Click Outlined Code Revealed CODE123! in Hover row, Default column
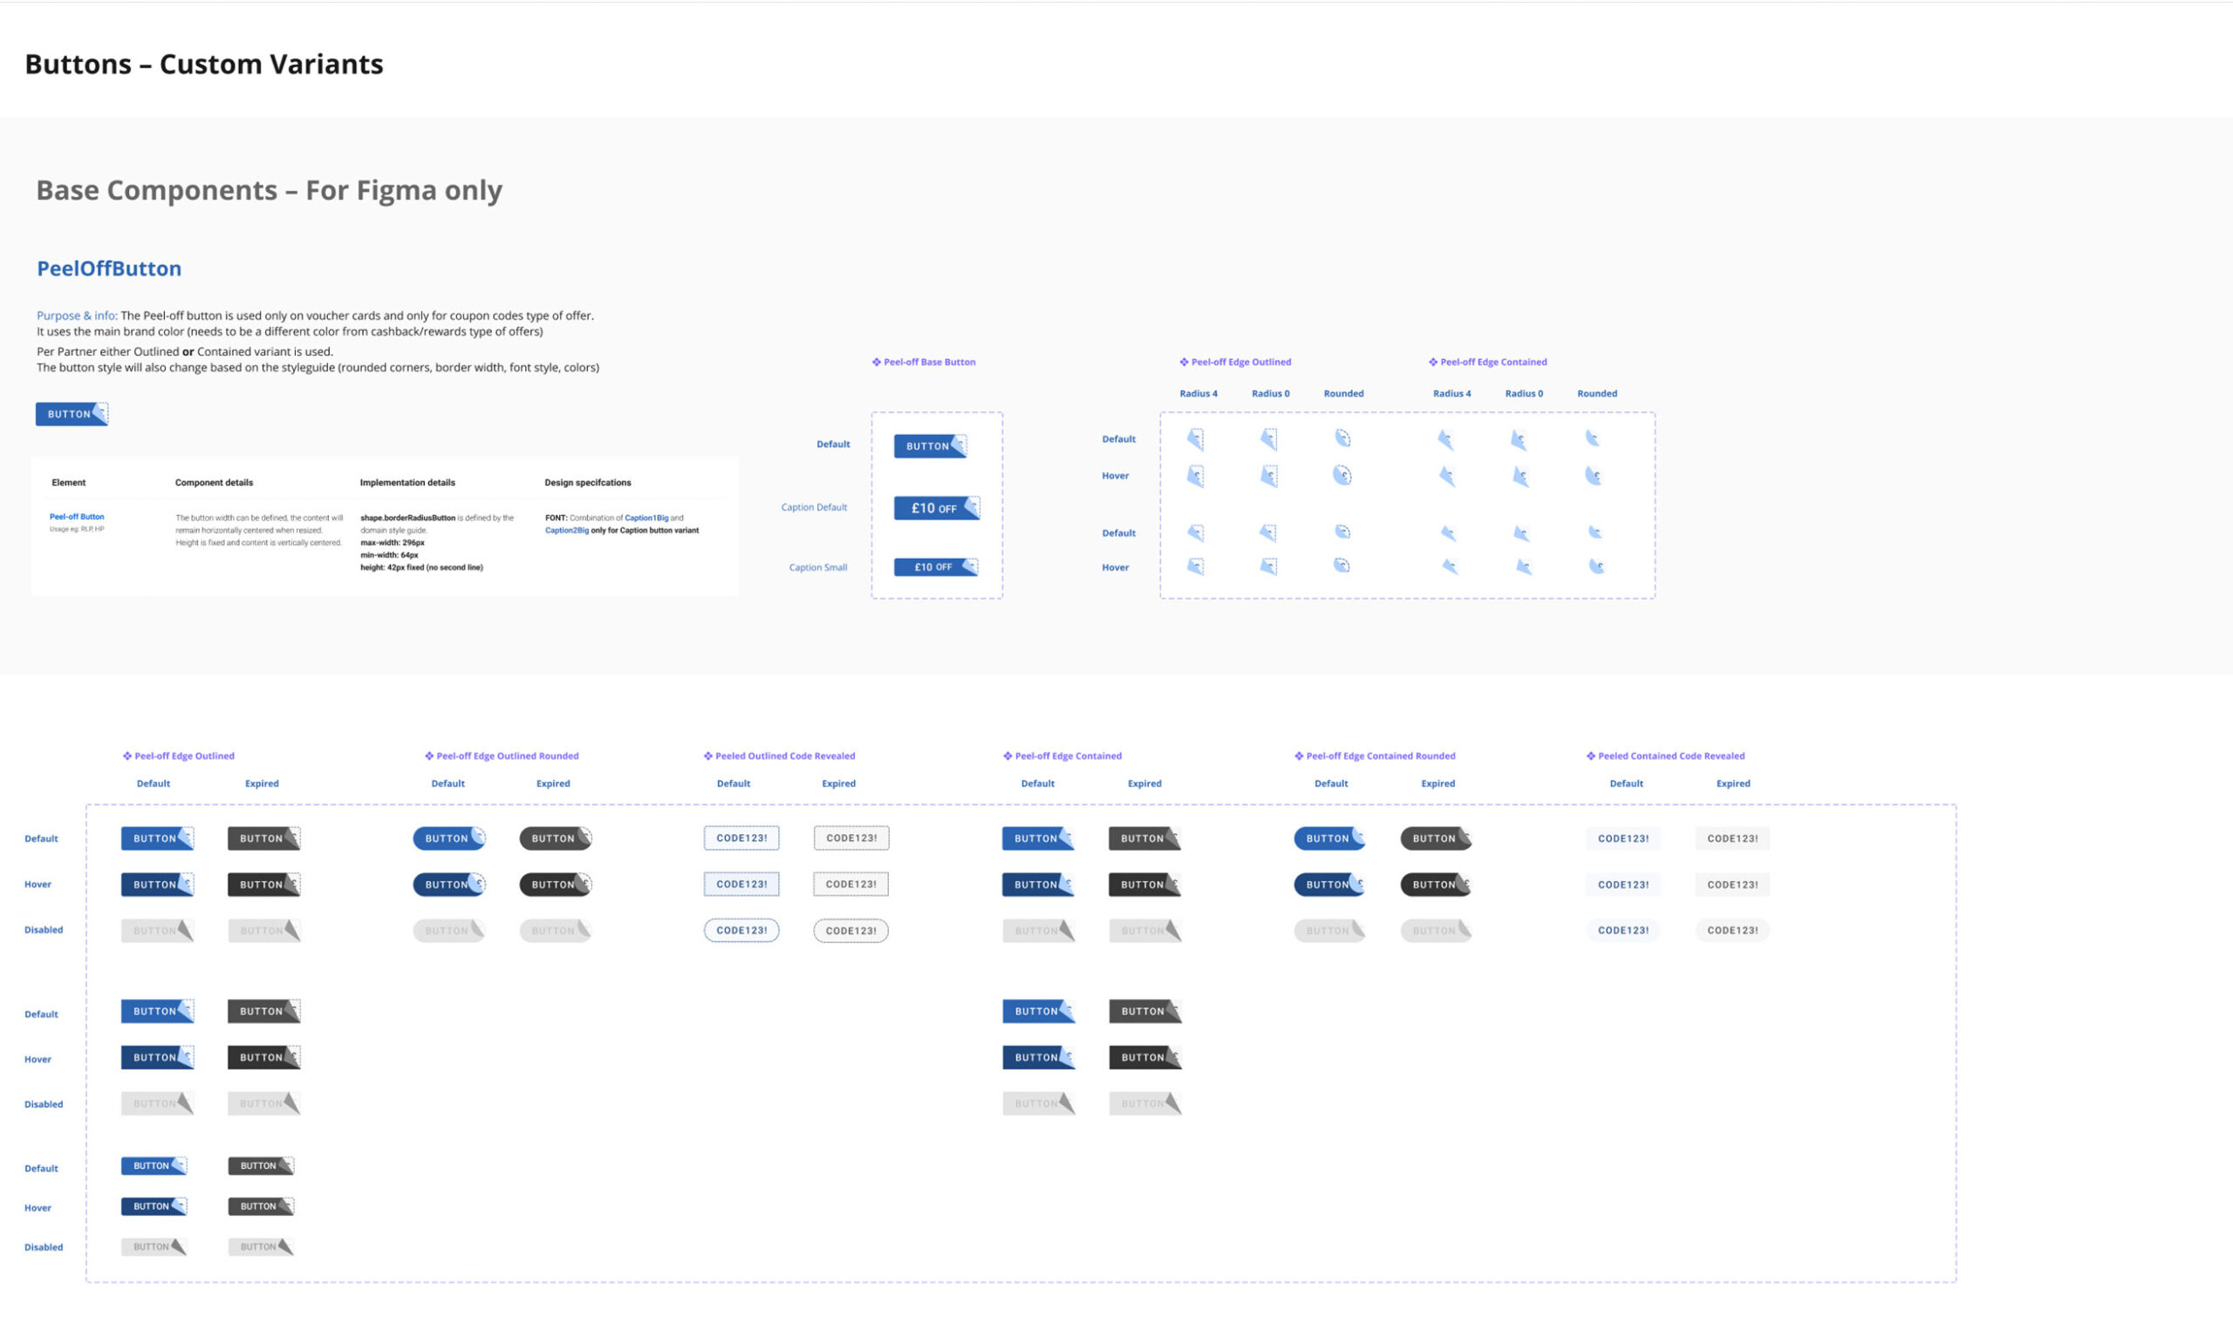This screenshot has width=2233, height=1331. click(741, 884)
